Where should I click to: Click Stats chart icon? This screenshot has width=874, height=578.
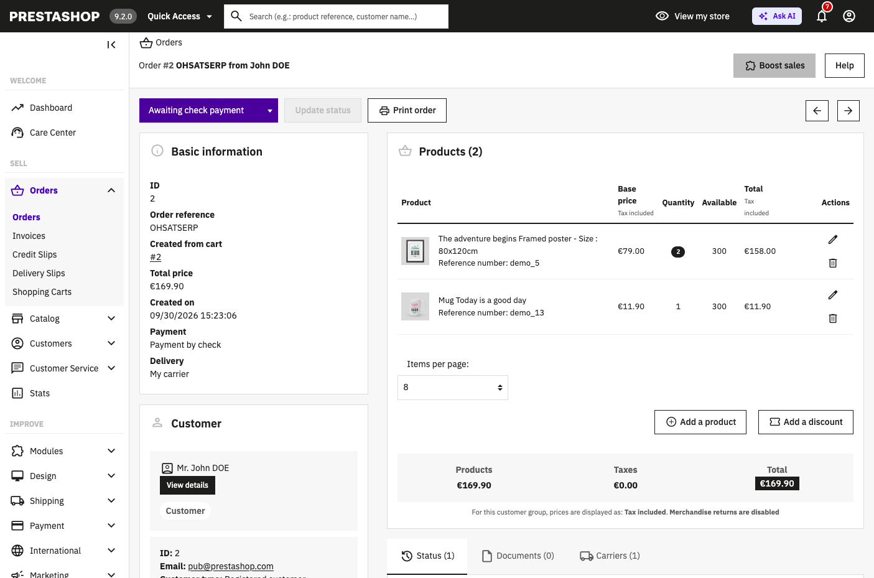tap(17, 393)
